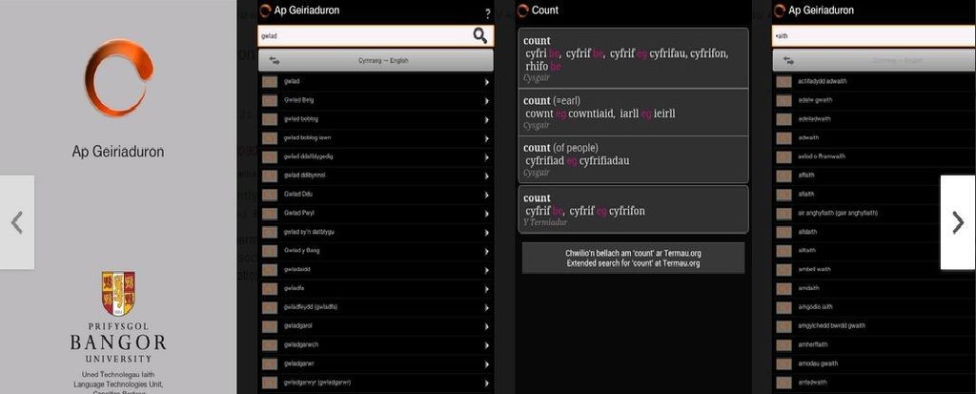Select the ambell waith result
The height and width of the screenshot is (394, 976).
click(x=874, y=270)
